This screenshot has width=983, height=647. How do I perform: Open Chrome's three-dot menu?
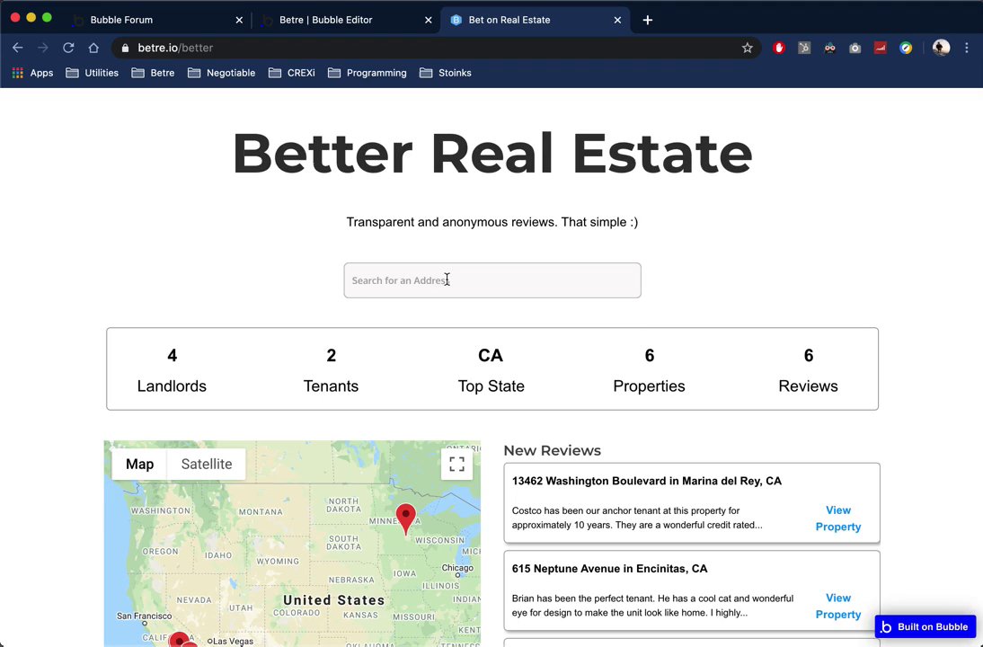point(966,48)
